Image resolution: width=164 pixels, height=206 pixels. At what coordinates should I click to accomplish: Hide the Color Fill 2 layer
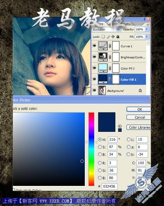click(x=94, y=68)
